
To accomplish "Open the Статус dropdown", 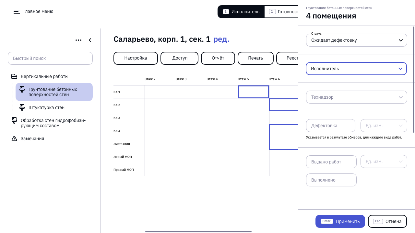I will 357,40.
